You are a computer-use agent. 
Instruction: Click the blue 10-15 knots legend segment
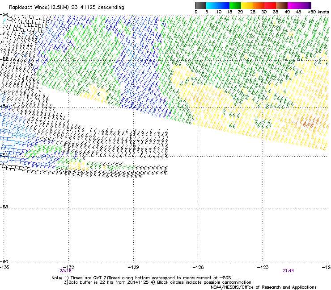(x=224, y=5)
